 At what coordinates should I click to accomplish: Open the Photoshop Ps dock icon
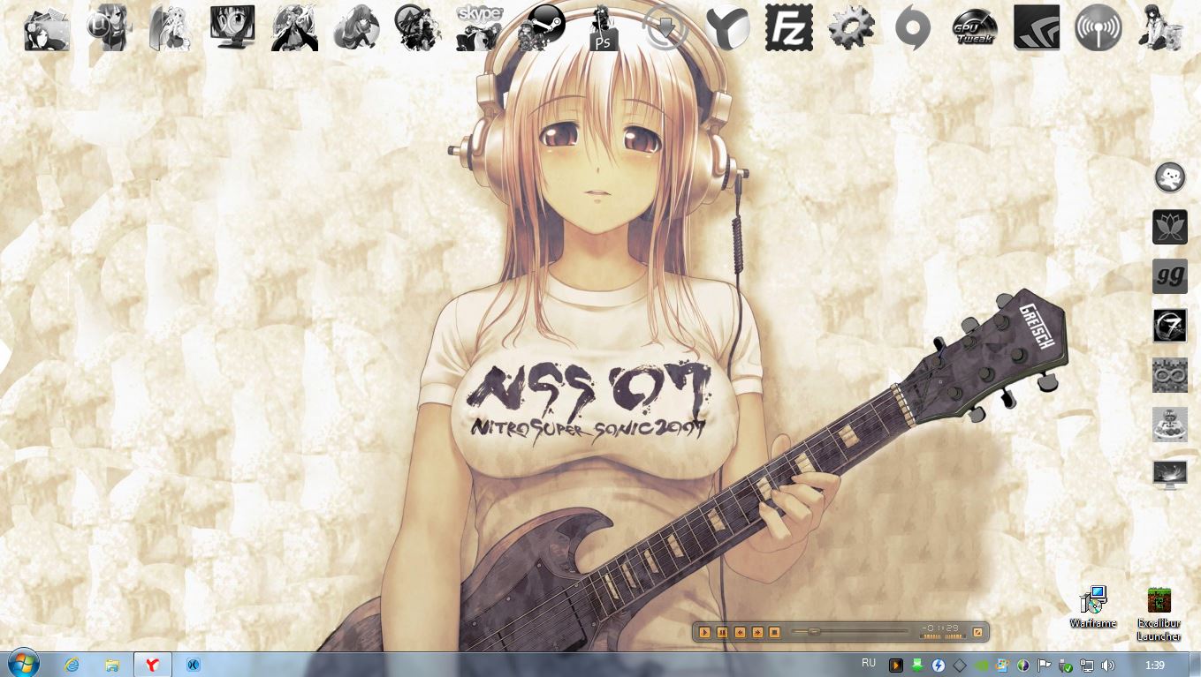[x=604, y=27]
